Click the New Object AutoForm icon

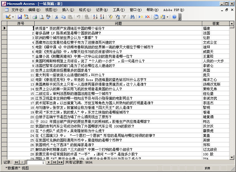click(x=163, y=17)
